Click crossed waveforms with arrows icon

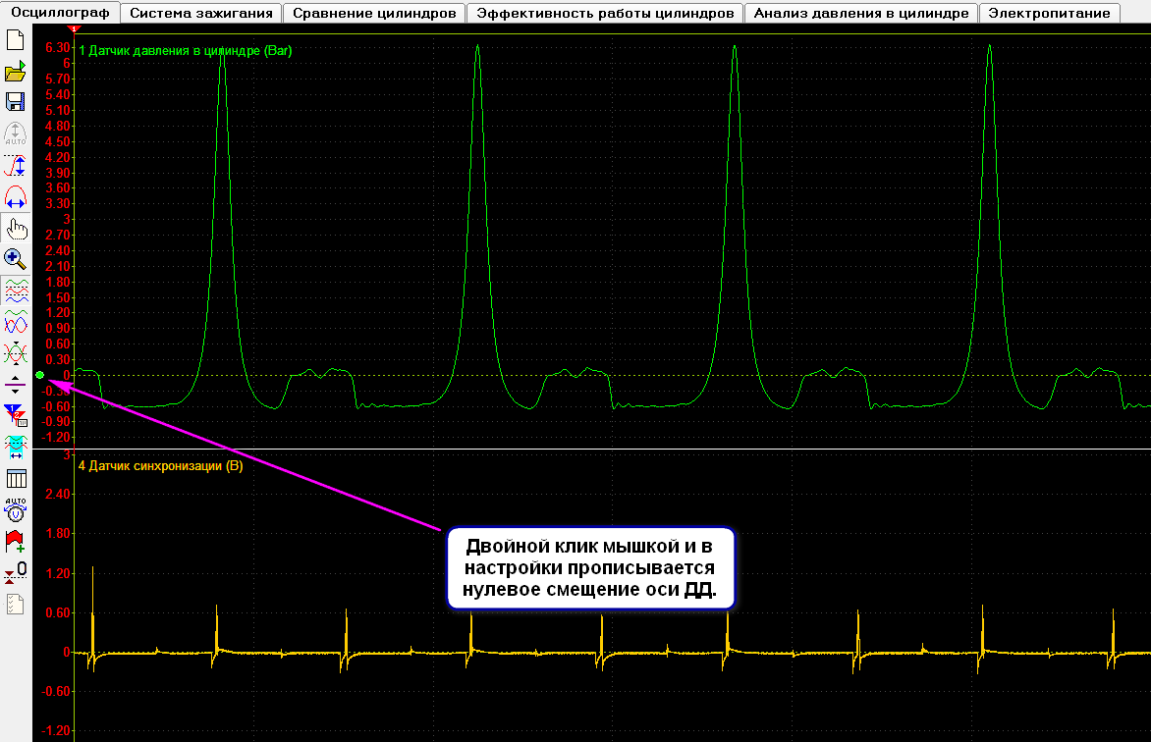16,353
